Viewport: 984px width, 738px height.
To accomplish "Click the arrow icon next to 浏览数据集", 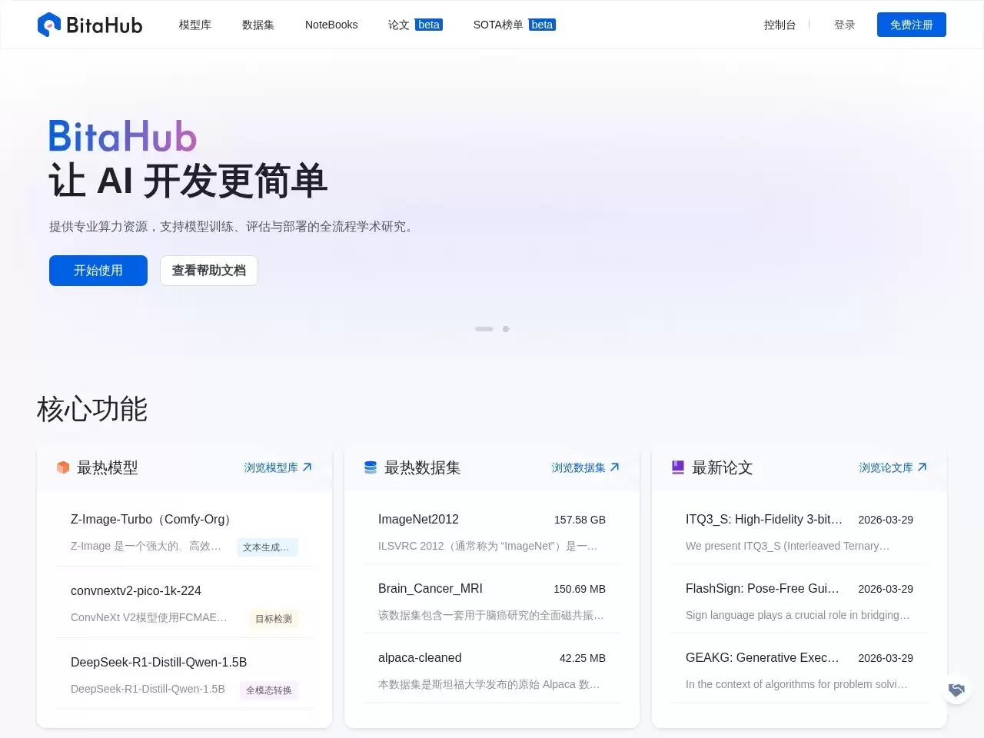I will (615, 467).
